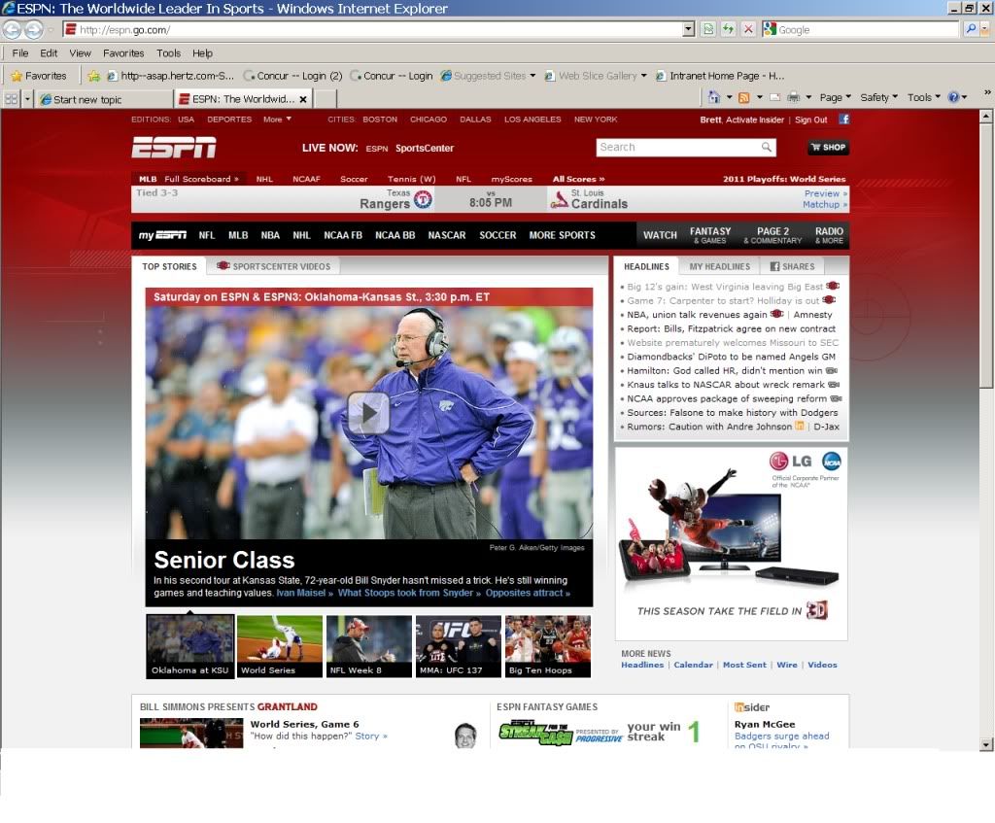
Task: Open the Intranet Home Page favorite
Action: pos(720,76)
